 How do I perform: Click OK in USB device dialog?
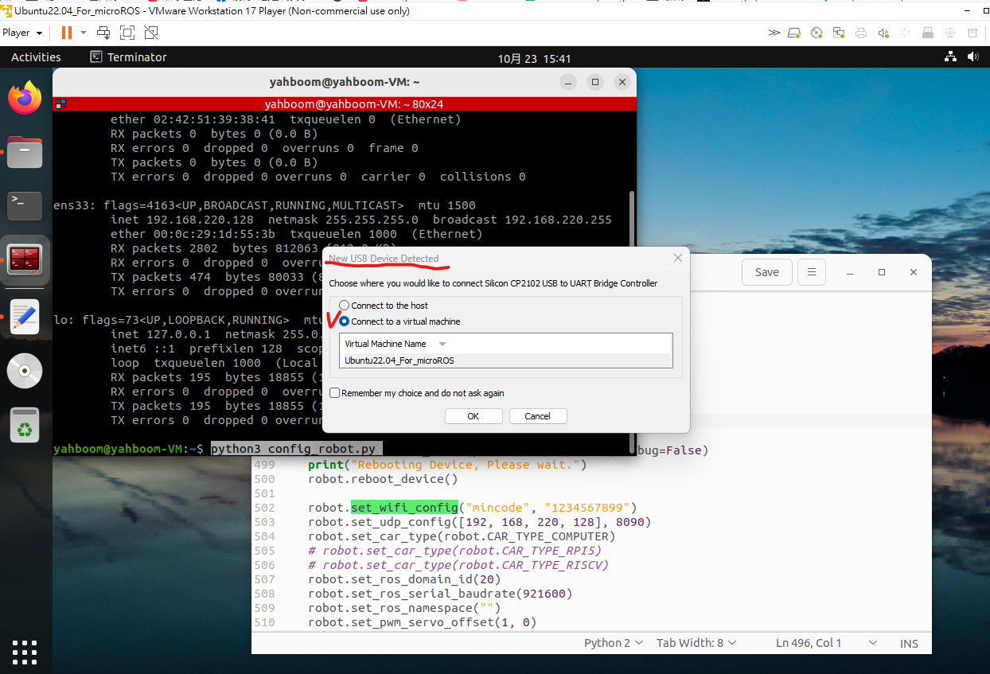(474, 416)
